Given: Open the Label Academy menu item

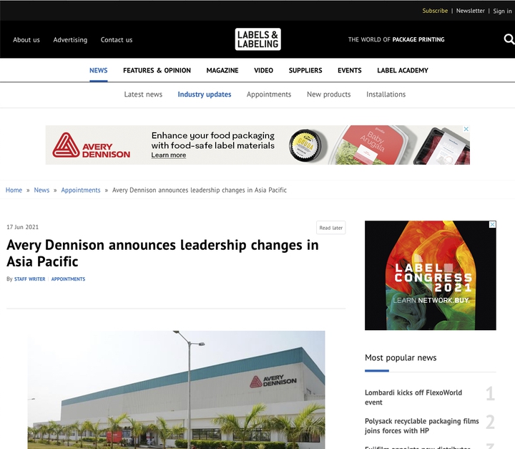Looking at the screenshot, I should tap(402, 70).
